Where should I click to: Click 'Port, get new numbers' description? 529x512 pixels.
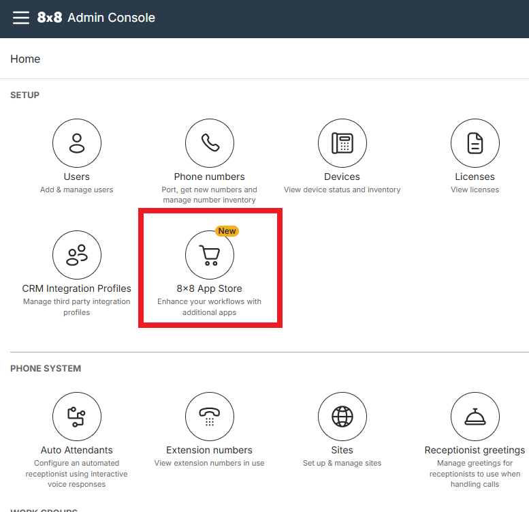[x=209, y=195]
